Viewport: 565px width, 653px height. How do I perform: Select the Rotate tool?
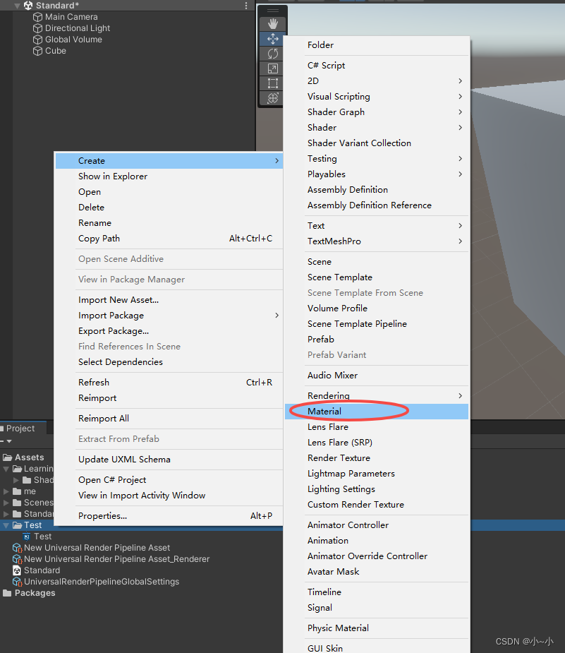pyautogui.click(x=272, y=53)
